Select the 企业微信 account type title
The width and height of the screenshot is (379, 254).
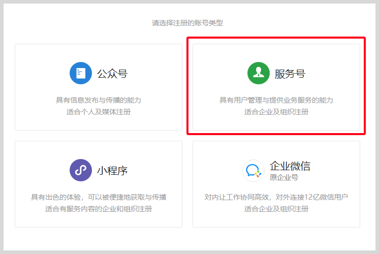pos(290,166)
